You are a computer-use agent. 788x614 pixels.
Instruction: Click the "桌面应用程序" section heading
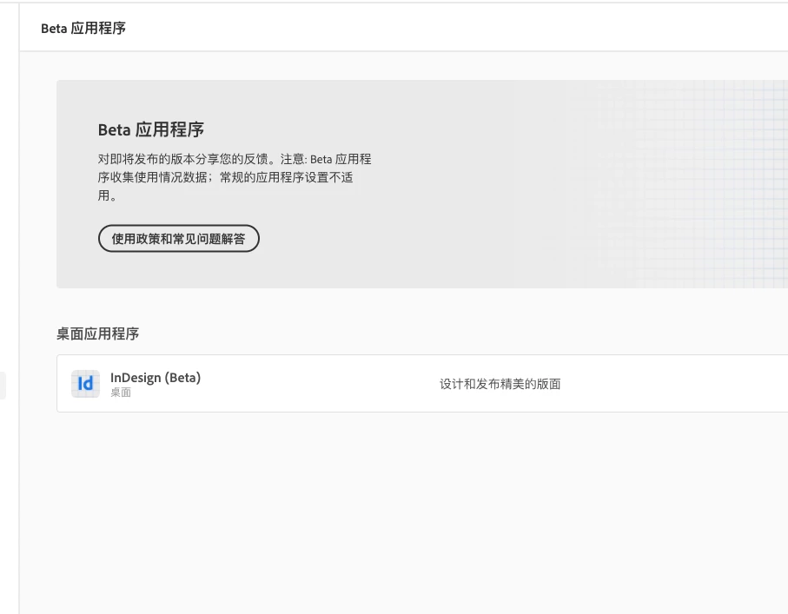point(97,333)
